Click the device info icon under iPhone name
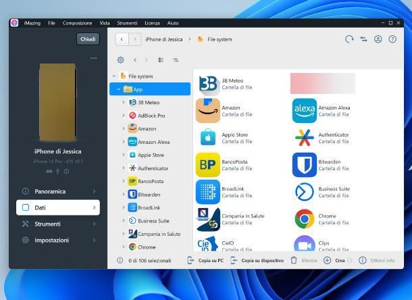The width and height of the screenshot is (412, 300). pos(66,172)
